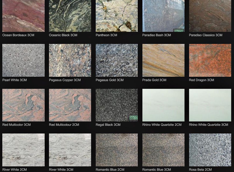
Task: Open the Pegasus Copper 3CM slab image
Action: [70, 60]
